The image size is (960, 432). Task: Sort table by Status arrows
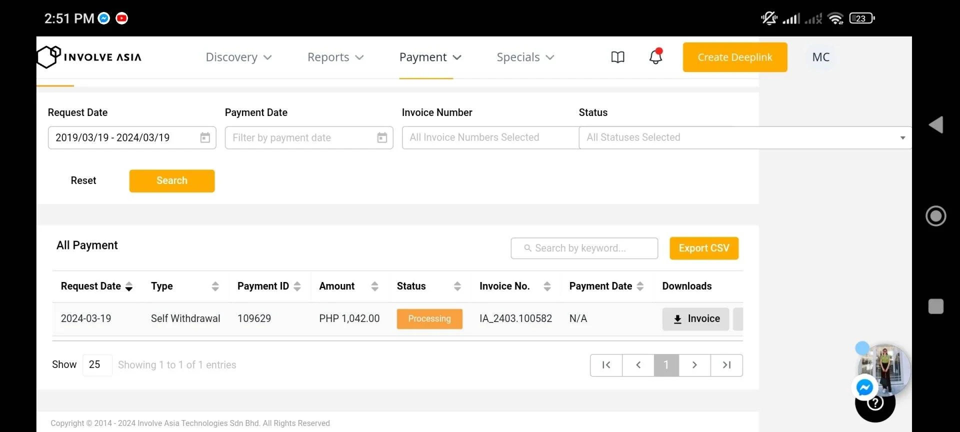tap(457, 286)
